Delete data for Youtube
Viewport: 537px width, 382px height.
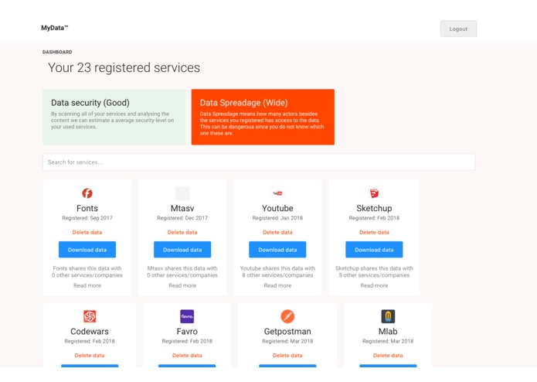point(277,232)
